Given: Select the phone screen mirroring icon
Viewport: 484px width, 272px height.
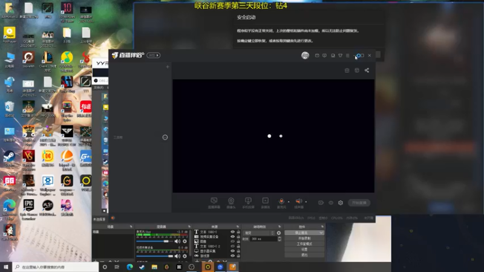Looking at the screenshot, I should tap(248, 201).
